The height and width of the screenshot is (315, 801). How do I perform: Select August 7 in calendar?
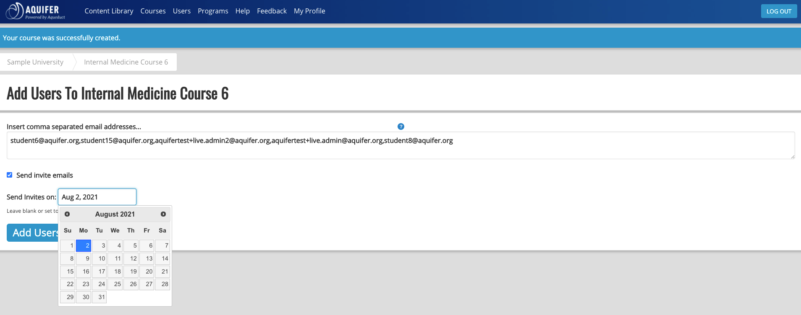point(162,245)
